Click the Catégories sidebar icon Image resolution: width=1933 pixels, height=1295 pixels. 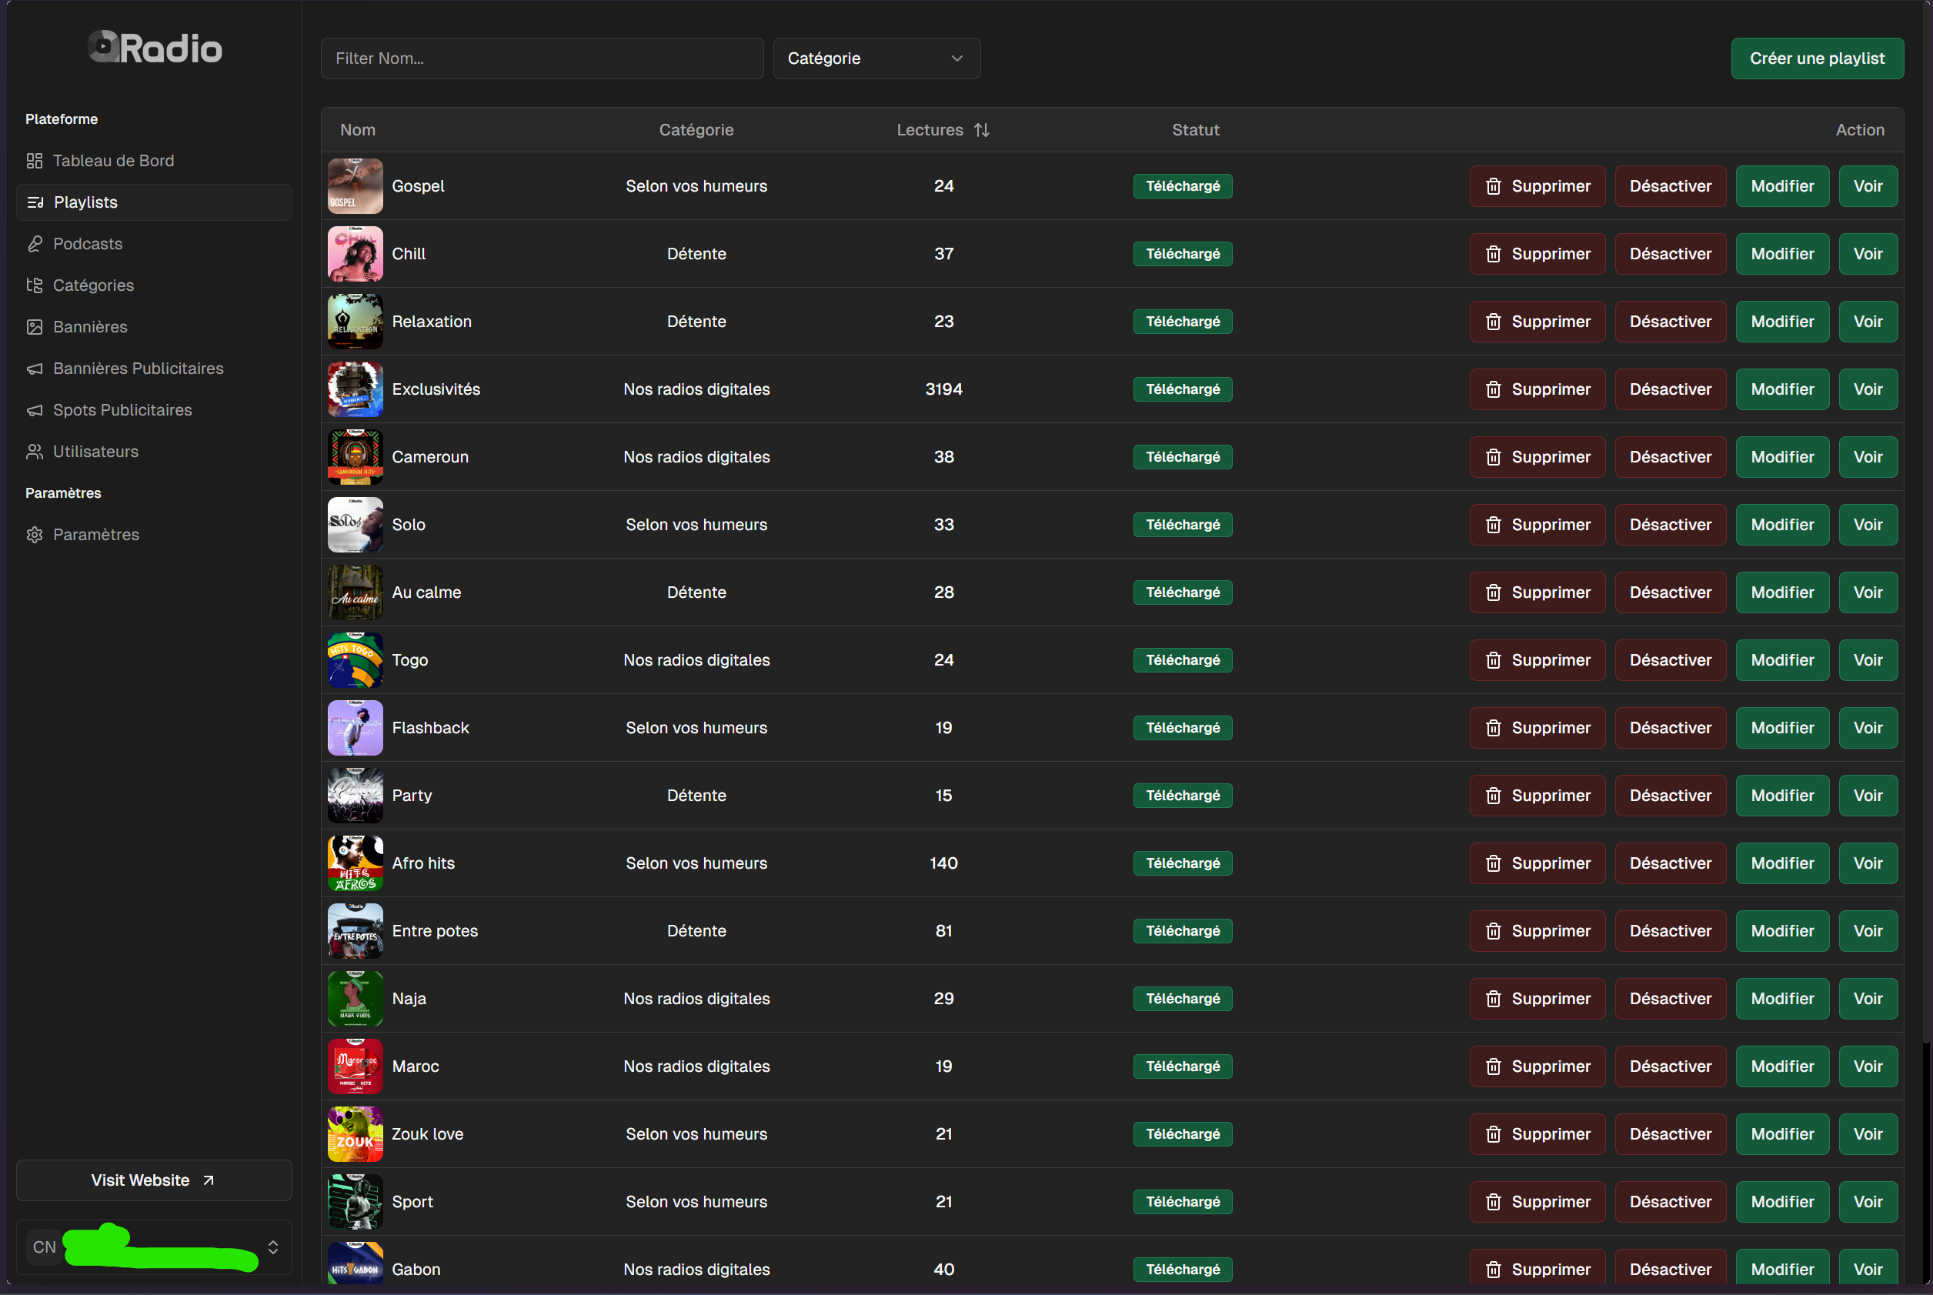(x=35, y=285)
